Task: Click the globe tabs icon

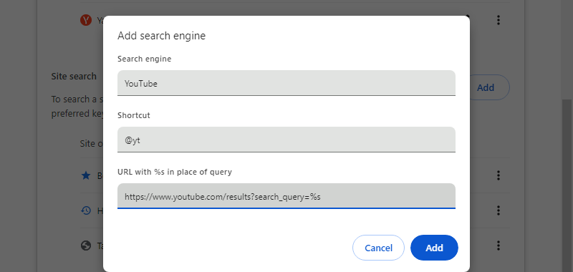Action: [x=86, y=246]
